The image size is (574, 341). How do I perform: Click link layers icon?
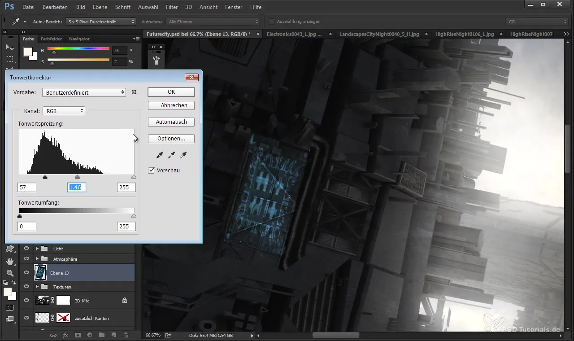point(53,335)
